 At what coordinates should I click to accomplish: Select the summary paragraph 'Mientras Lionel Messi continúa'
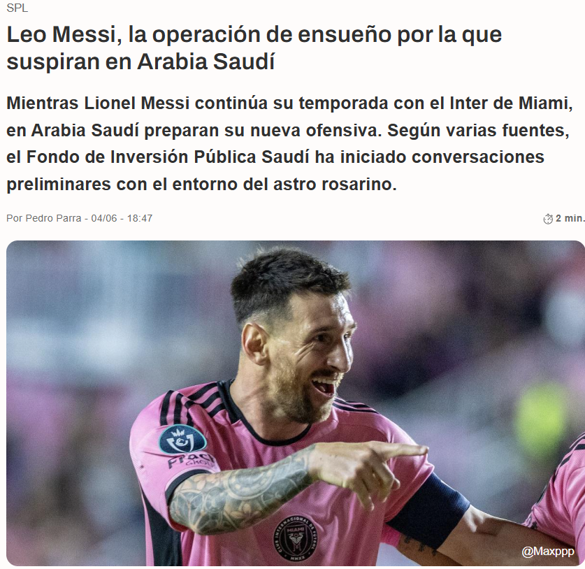pos(289,144)
